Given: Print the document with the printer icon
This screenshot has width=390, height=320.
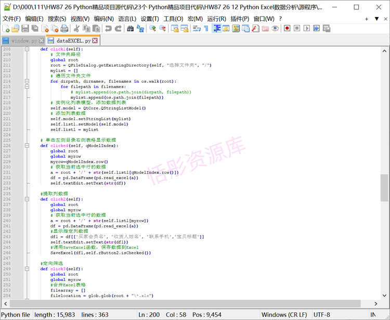Looking at the screenshot, I should pos(64,29).
